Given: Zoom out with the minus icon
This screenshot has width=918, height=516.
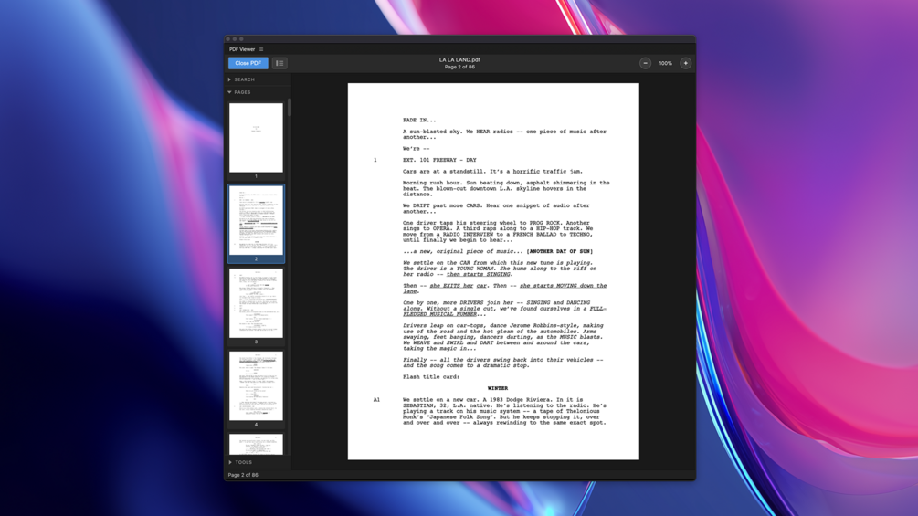Looking at the screenshot, I should coord(645,63).
